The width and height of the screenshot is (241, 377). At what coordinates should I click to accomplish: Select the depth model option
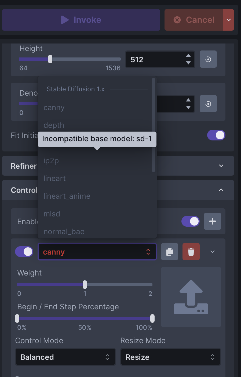[54, 125]
